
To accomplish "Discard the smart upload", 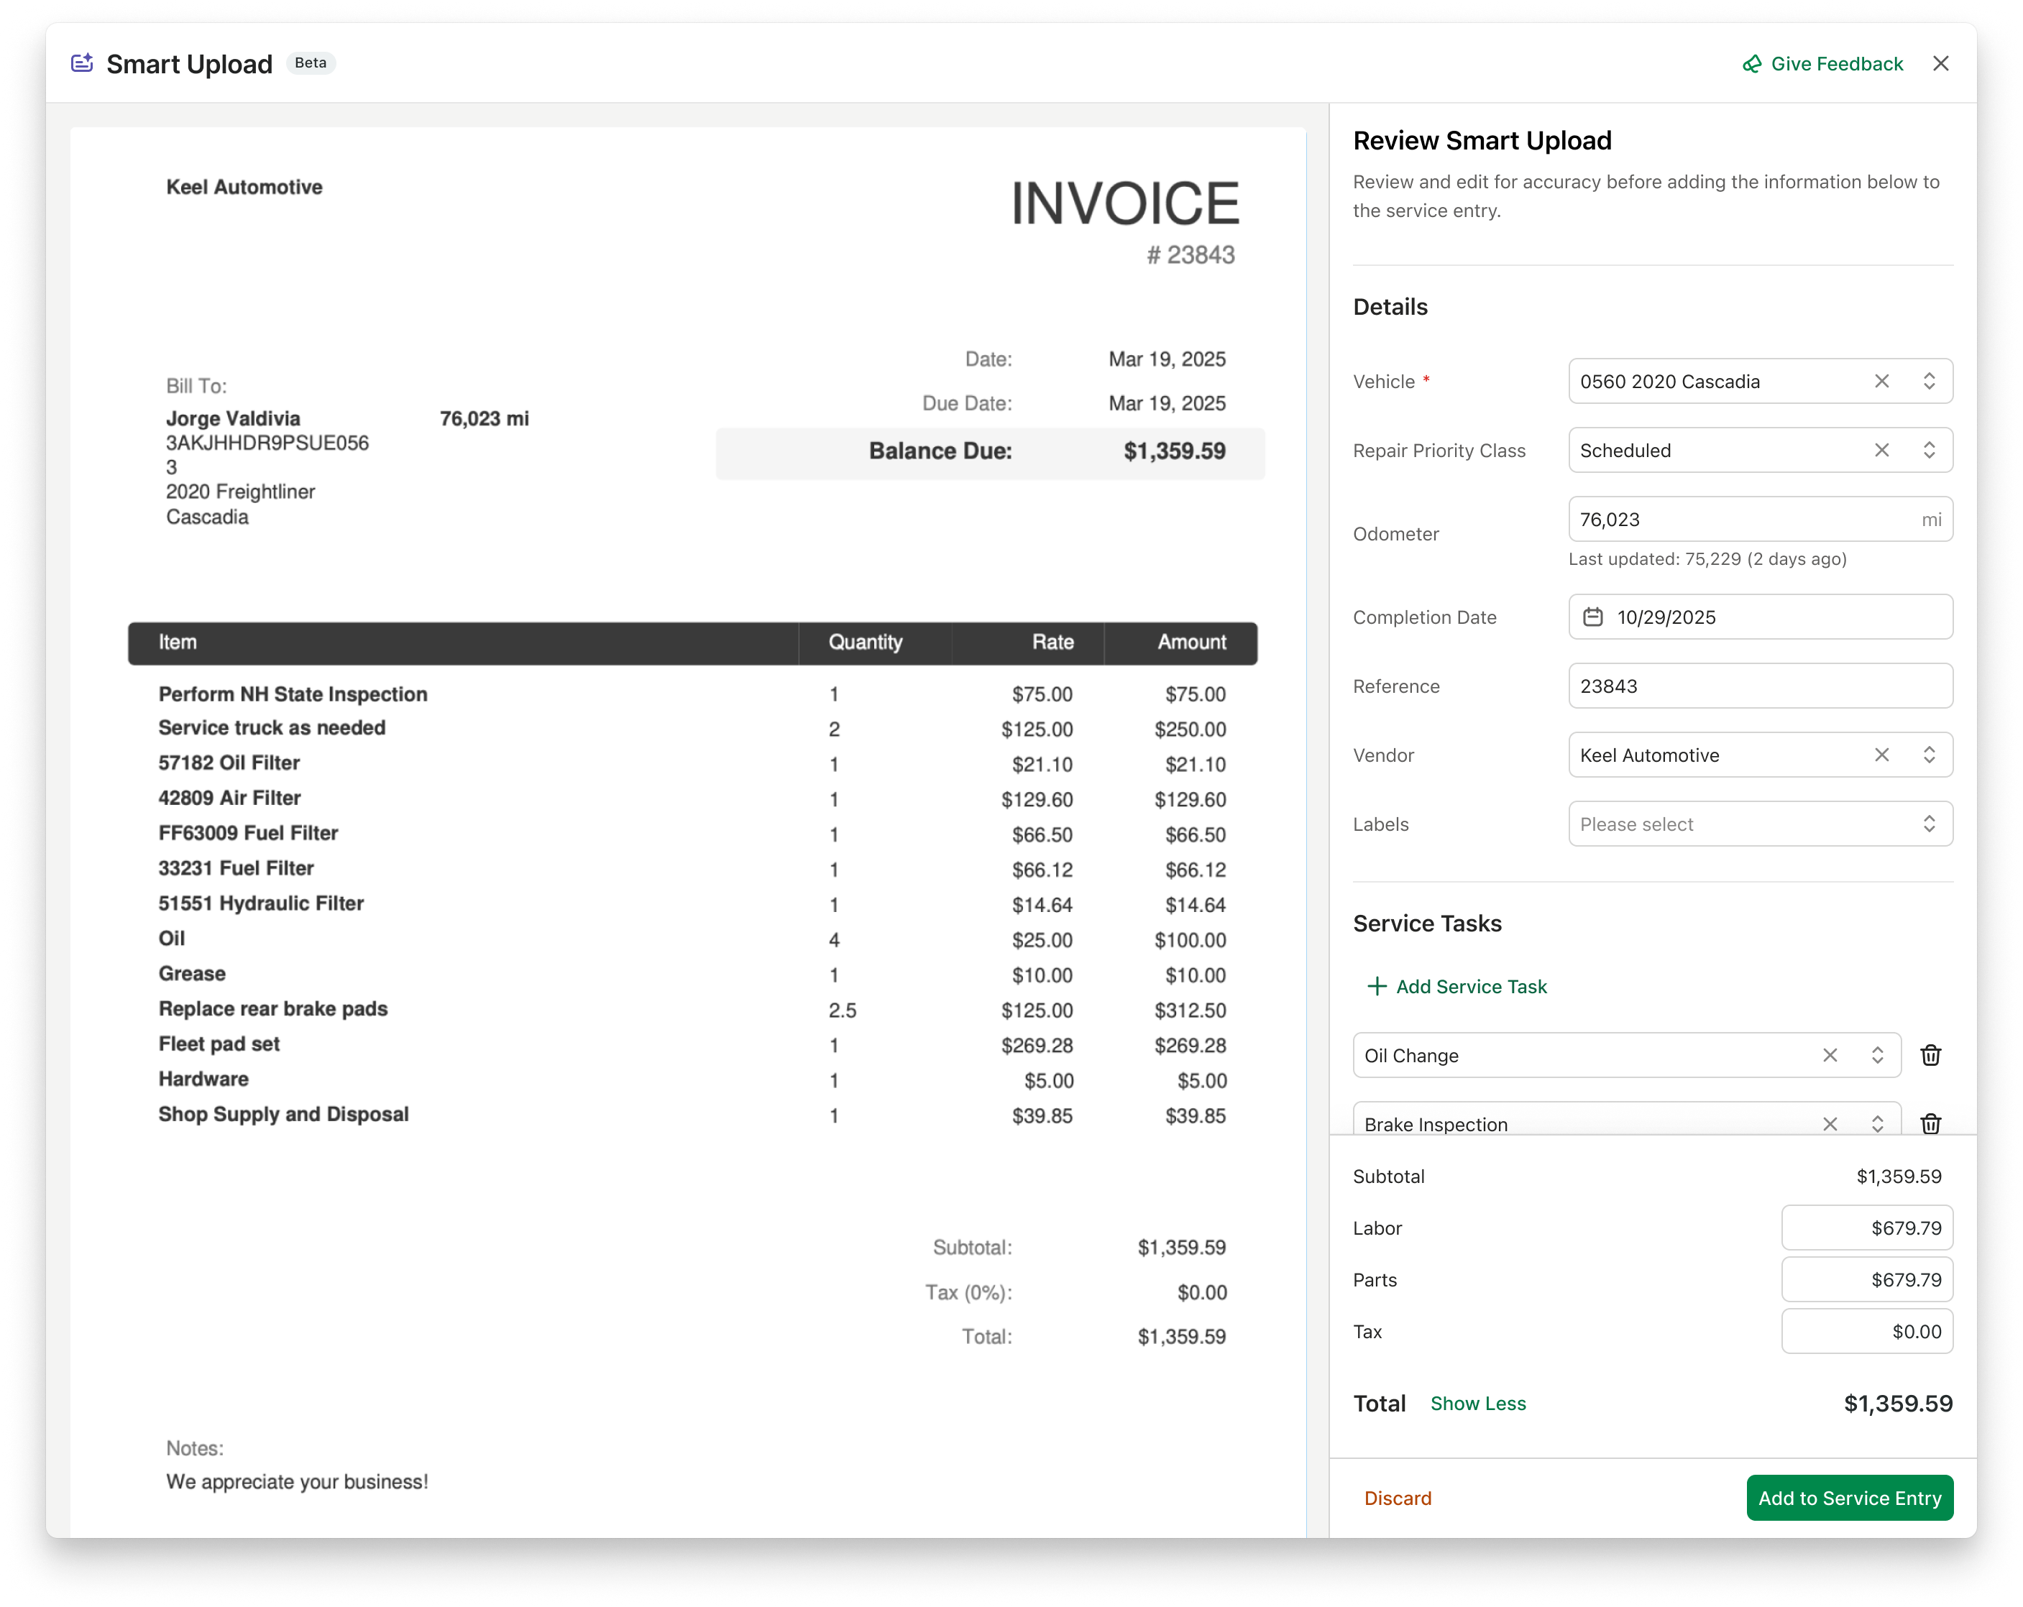I will [x=1397, y=1498].
